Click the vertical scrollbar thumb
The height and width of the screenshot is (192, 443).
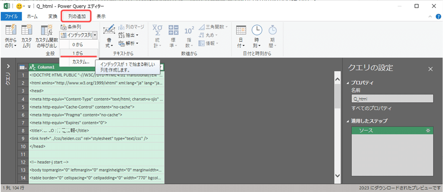coord(337,96)
